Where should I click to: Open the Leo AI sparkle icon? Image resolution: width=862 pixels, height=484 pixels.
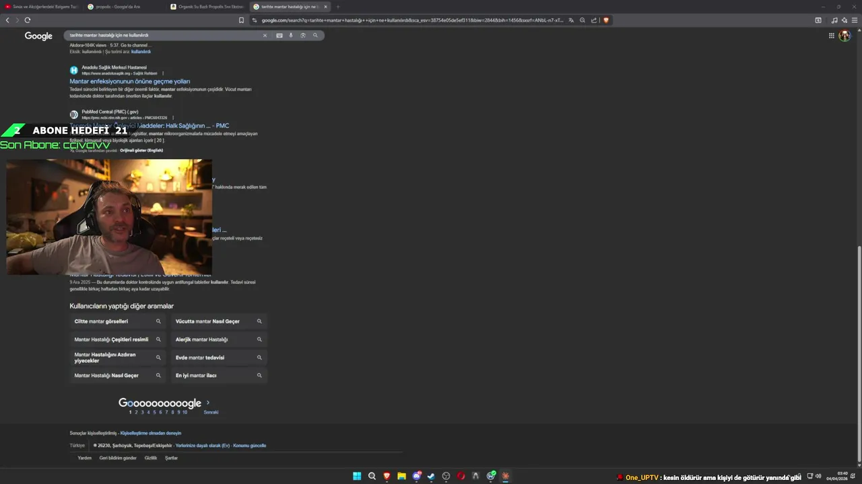point(844,20)
